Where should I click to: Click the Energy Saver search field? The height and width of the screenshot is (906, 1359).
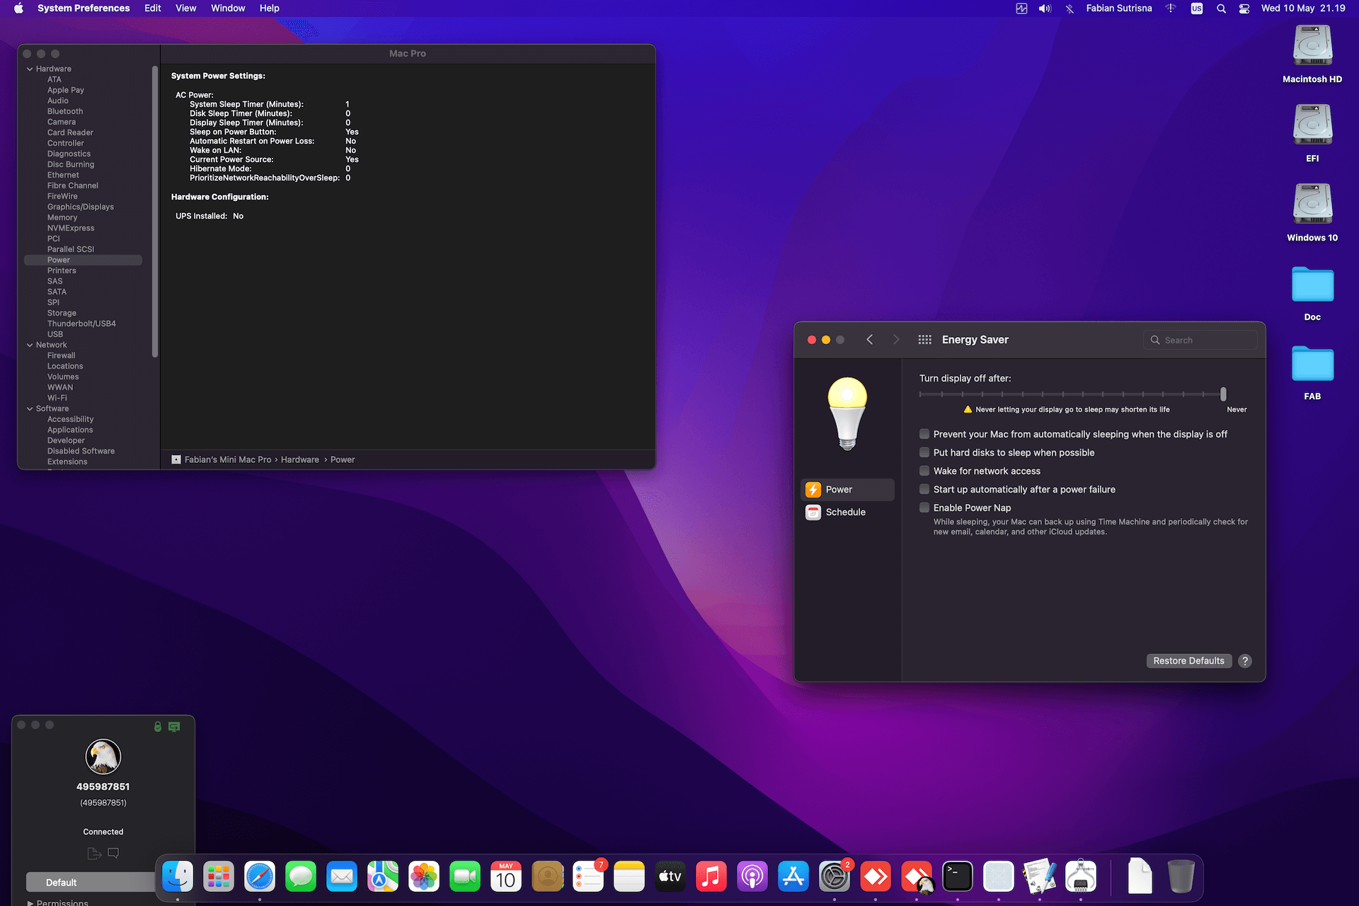(x=1200, y=340)
